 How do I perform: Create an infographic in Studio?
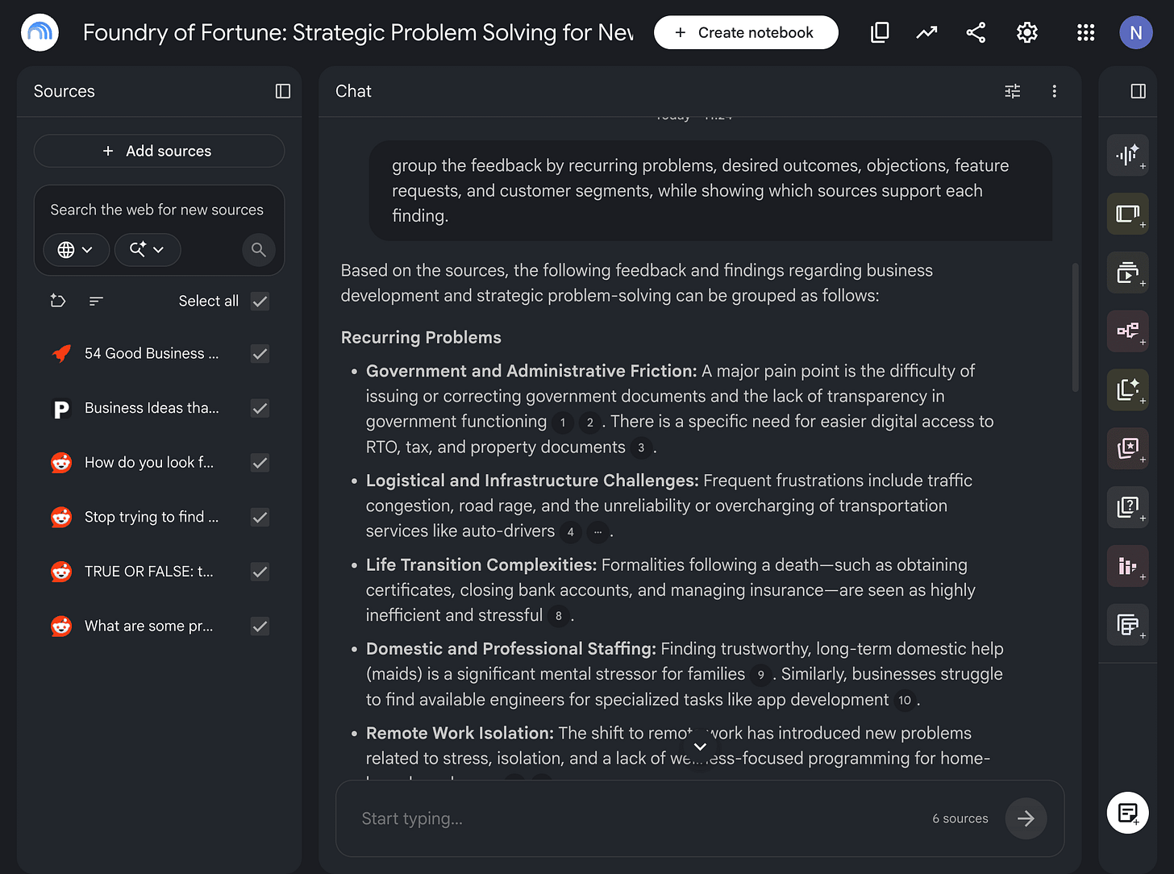click(x=1127, y=566)
